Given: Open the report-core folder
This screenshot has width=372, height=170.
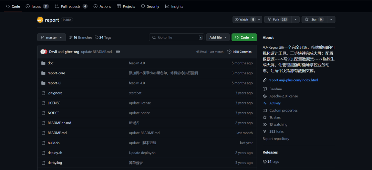Looking at the screenshot, I should point(56,73).
